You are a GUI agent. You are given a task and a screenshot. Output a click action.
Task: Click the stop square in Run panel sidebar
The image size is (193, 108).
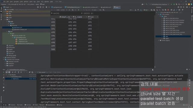(x=4, y=87)
